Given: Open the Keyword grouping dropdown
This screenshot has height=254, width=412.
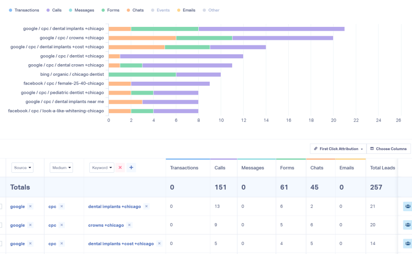Looking at the screenshot, I should pyautogui.click(x=102, y=168).
